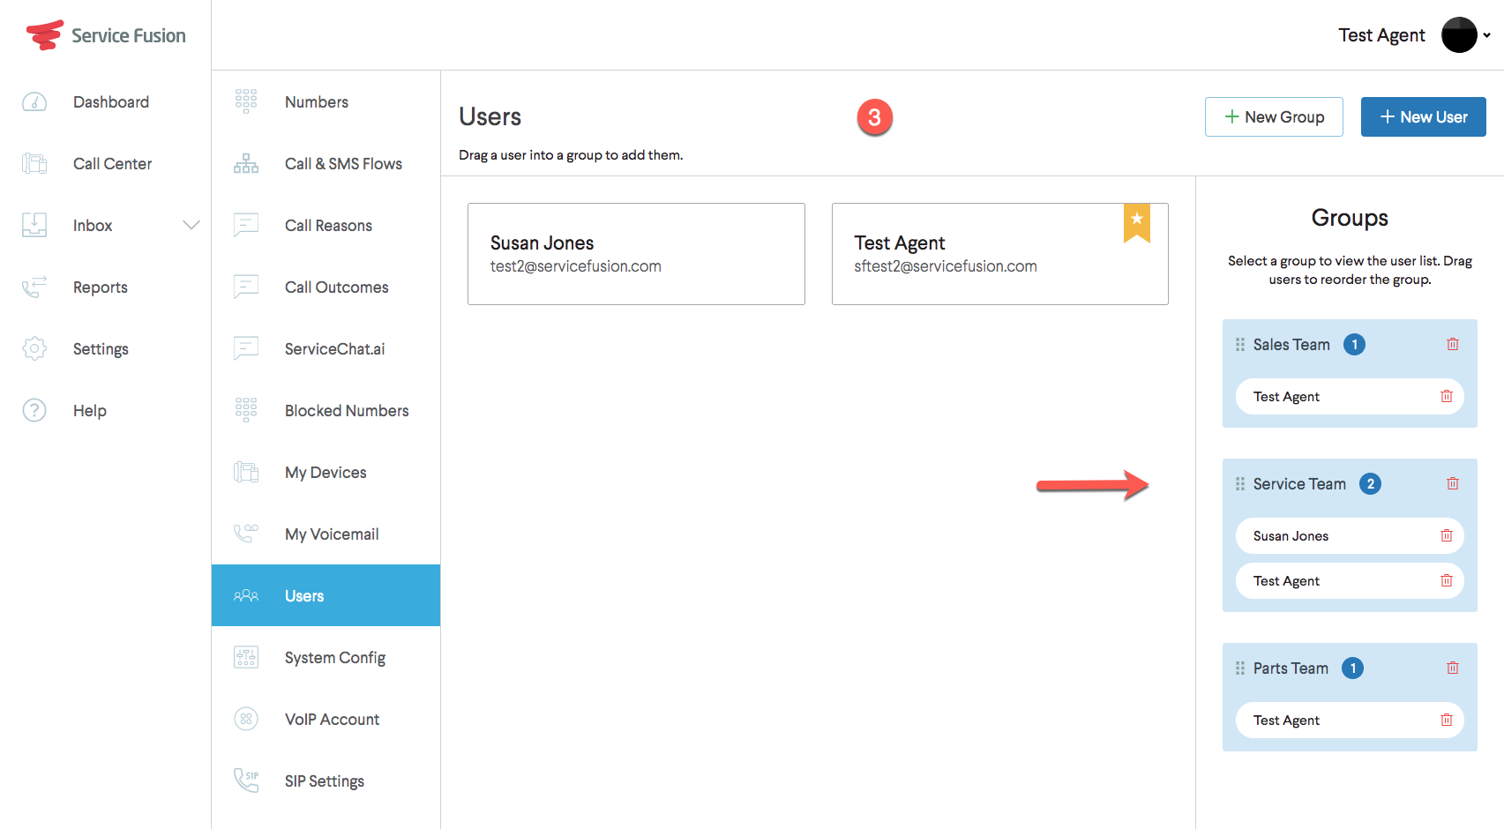Click Parts Team drag handle
This screenshot has height=829, width=1504.
pyautogui.click(x=1240, y=668)
